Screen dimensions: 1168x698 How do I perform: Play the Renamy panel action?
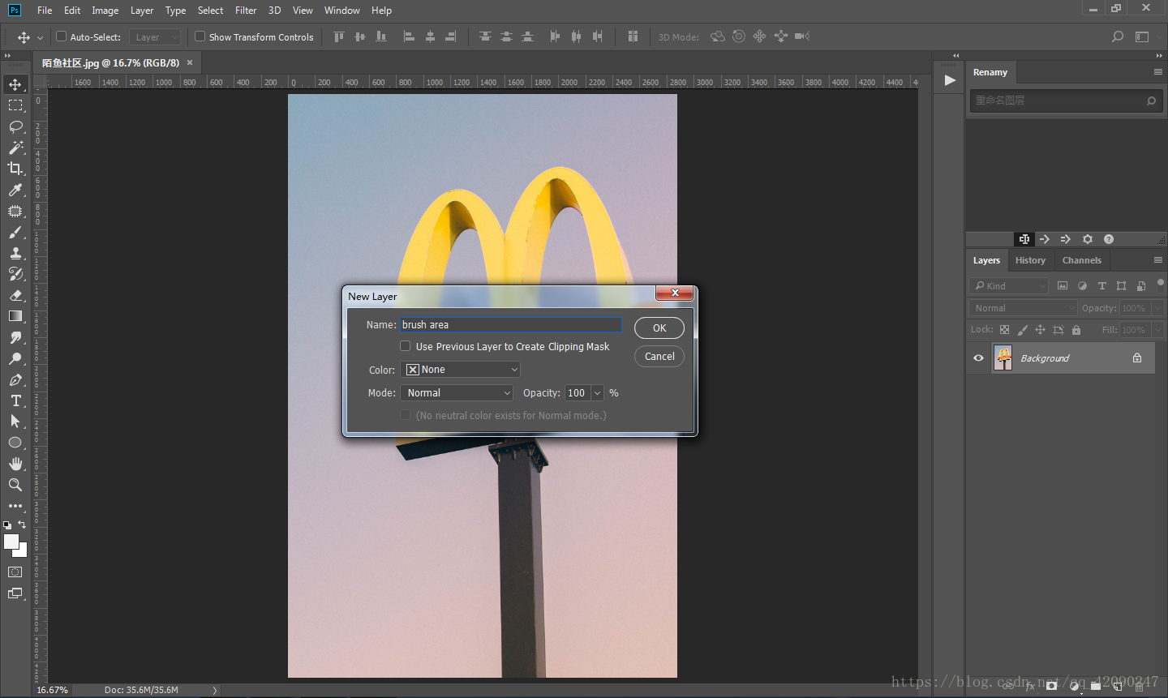coord(950,80)
